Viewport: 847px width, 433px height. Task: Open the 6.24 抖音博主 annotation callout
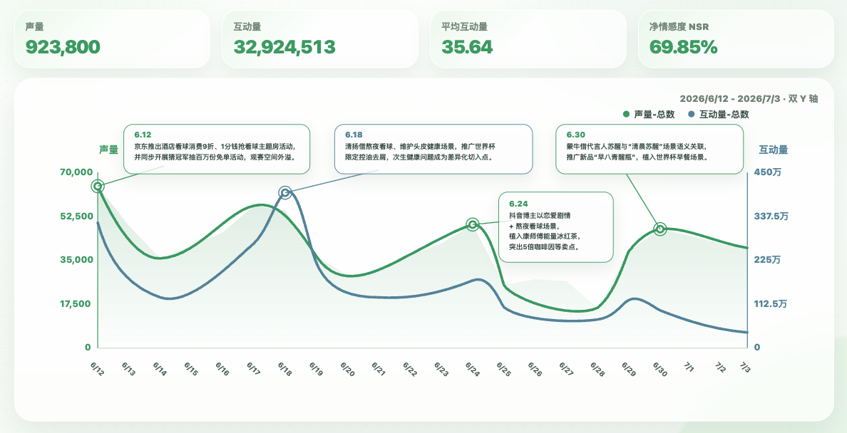point(556,226)
